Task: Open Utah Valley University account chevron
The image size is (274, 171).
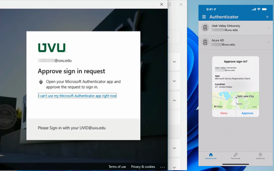Action: [x=268, y=28]
